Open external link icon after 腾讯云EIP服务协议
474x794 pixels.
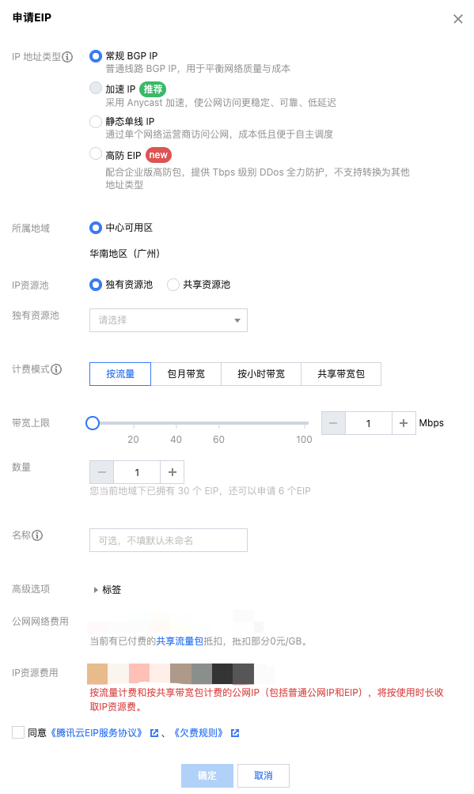point(154,733)
